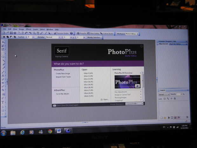Open the Choose Workspace dropdown in wizard
Screen dimensions: 197x148
pyautogui.click(x=134, y=104)
